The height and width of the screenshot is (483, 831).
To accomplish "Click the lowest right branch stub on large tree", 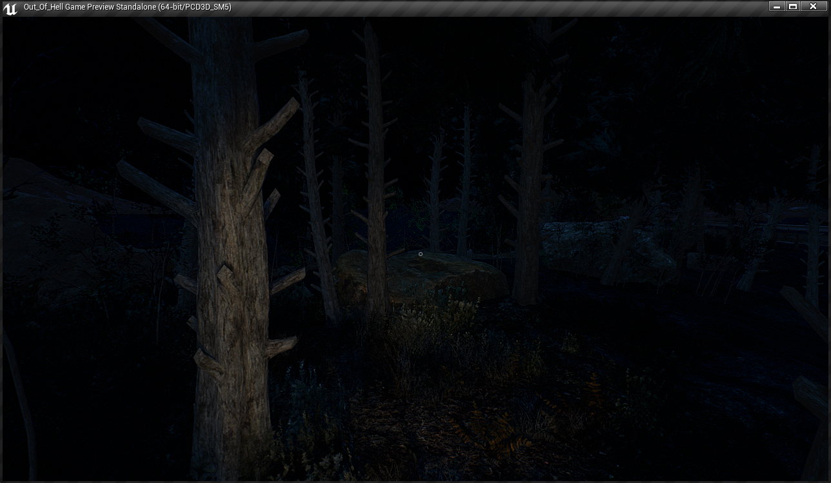I will point(281,346).
